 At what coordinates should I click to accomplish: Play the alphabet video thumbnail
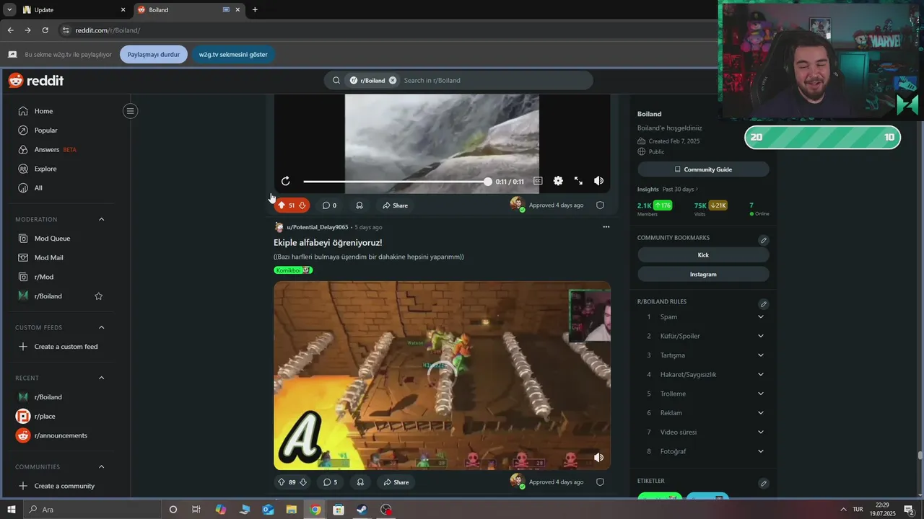point(442,376)
